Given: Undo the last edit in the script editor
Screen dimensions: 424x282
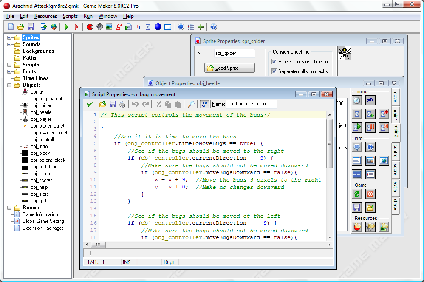Looking at the screenshot, I should pyautogui.click(x=135, y=104).
